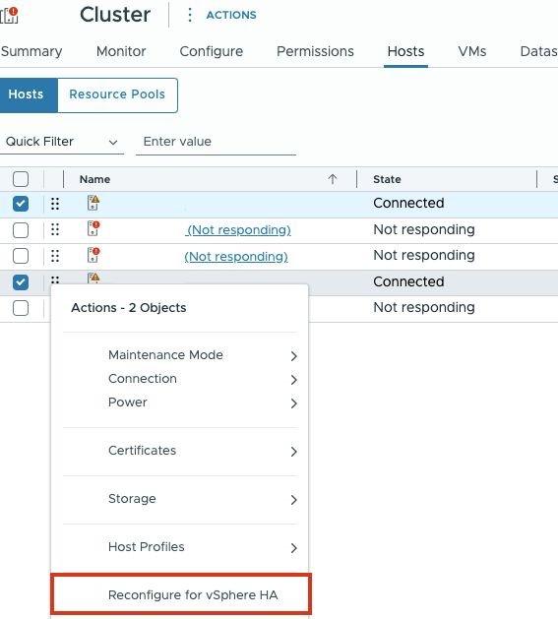Grab the drag handle of first host row
Viewport: 558px width, 619px height.
click(55, 204)
